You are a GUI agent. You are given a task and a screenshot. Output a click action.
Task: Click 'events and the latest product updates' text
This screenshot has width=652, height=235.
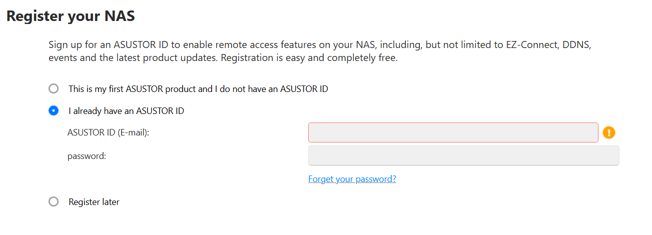[133, 57]
